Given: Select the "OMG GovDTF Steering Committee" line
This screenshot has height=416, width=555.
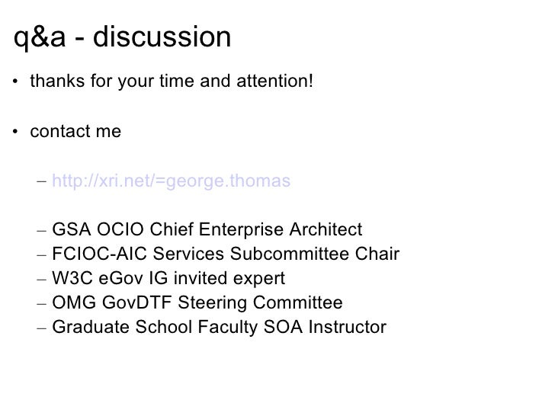Looking at the screenshot, I should (x=198, y=303).
